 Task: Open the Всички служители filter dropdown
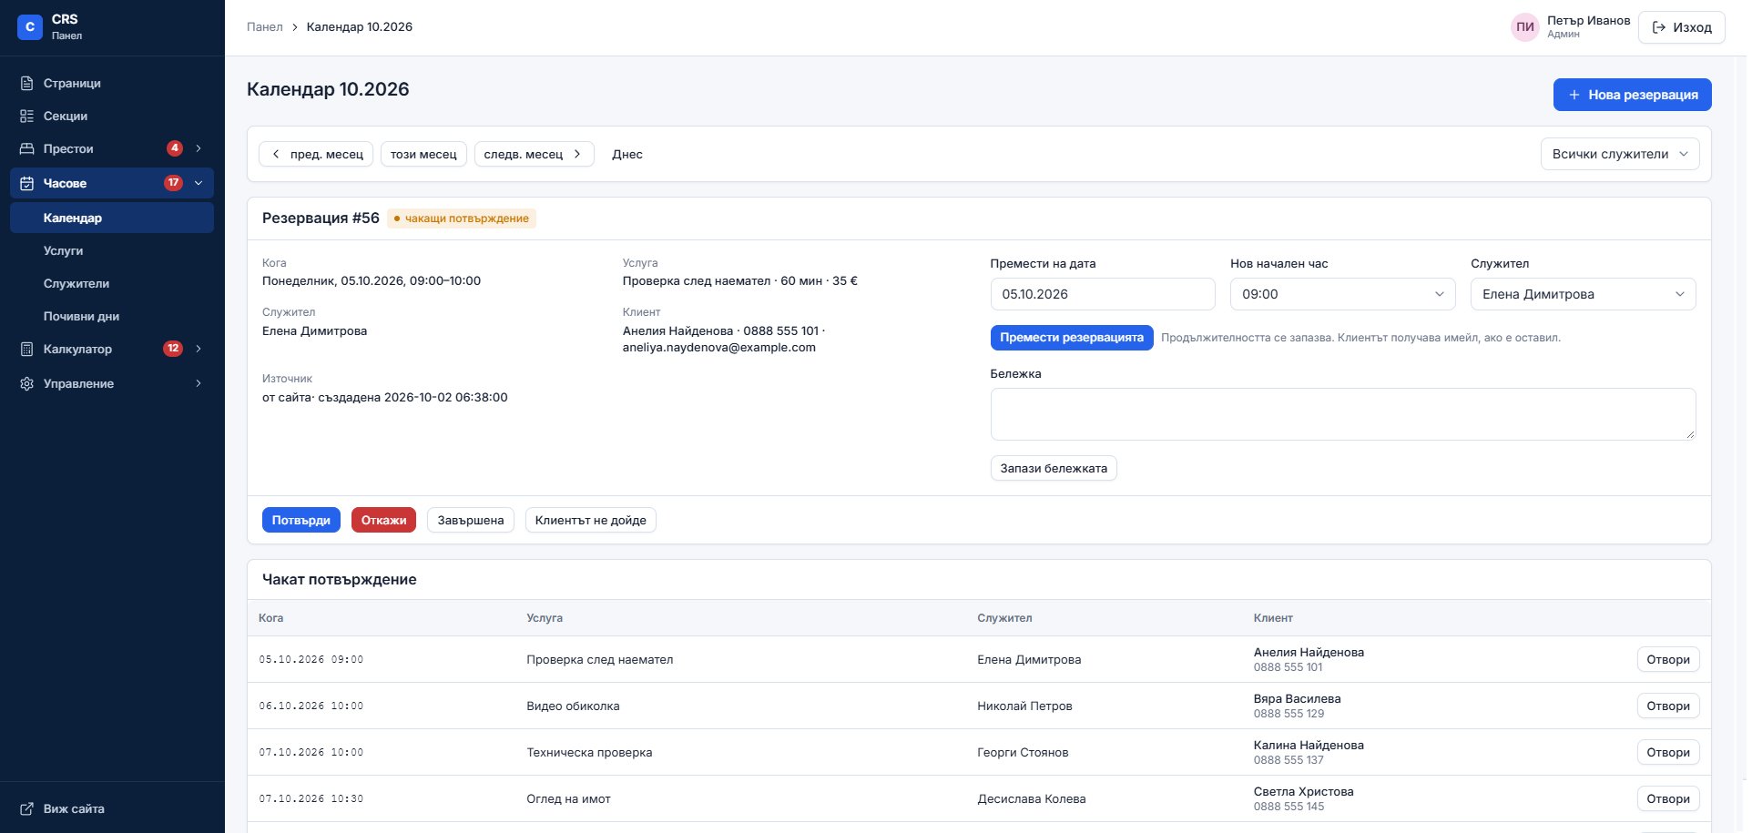1620,154
